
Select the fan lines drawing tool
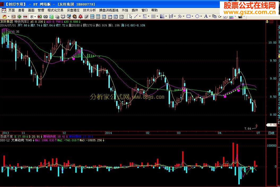point(162,16)
